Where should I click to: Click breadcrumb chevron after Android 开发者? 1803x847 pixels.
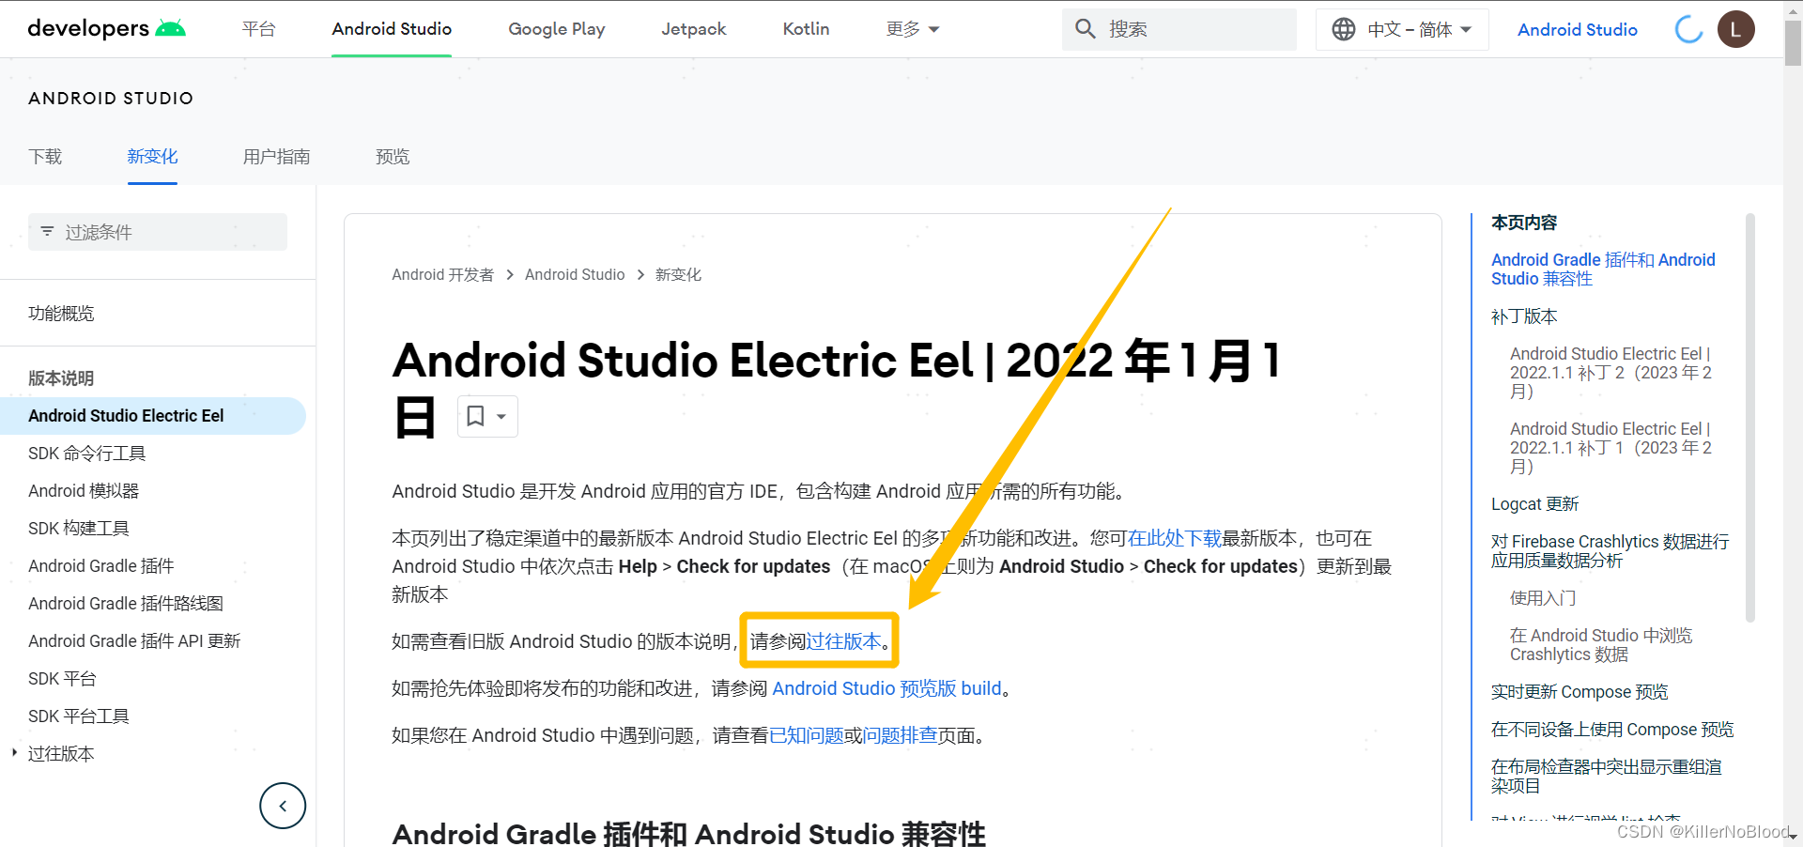(x=510, y=275)
